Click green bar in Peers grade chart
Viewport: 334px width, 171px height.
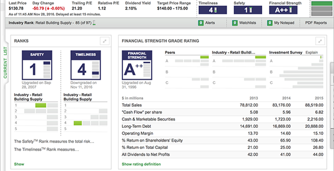point(204,57)
